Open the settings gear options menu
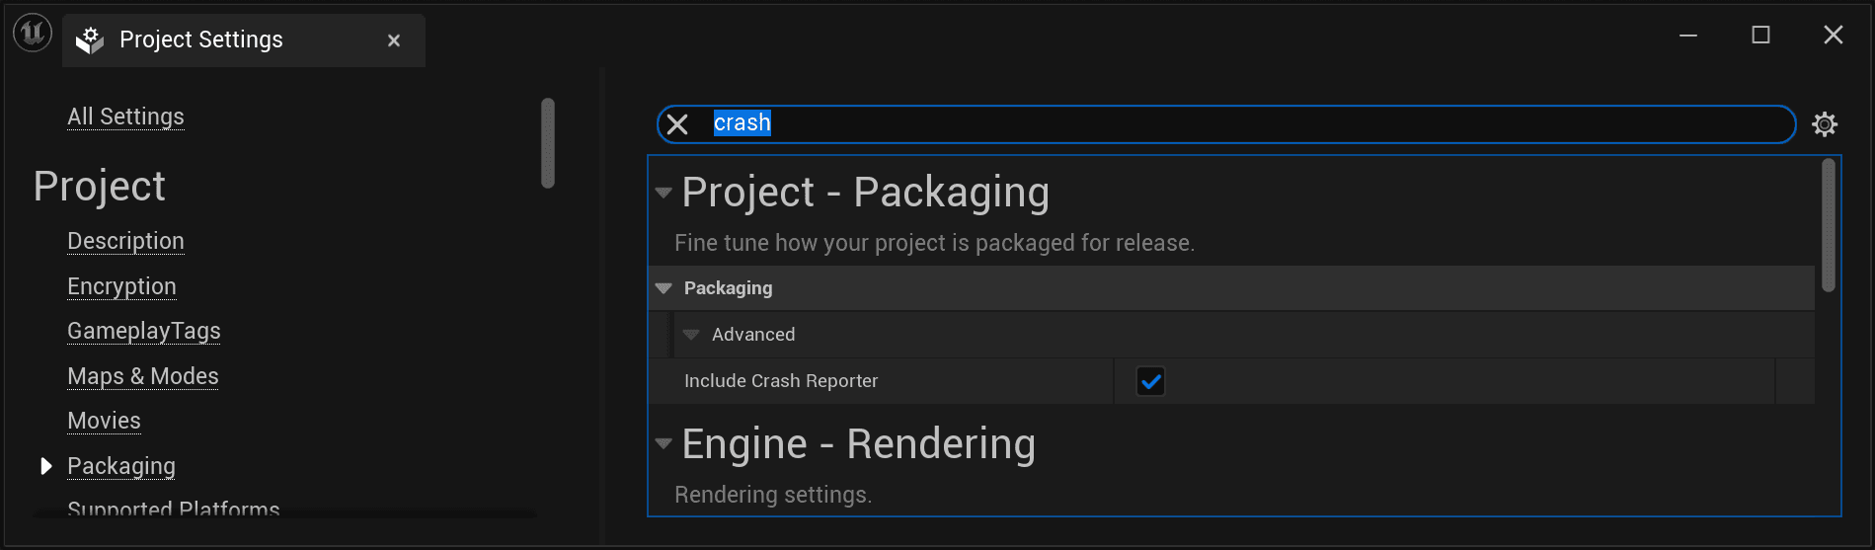Image resolution: width=1875 pixels, height=550 pixels. coord(1824,124)
